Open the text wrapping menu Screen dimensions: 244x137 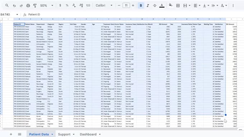pyautogui.click(x=213, y=6)
